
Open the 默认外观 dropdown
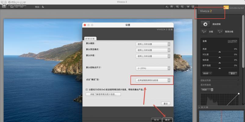tap(153, 56)
